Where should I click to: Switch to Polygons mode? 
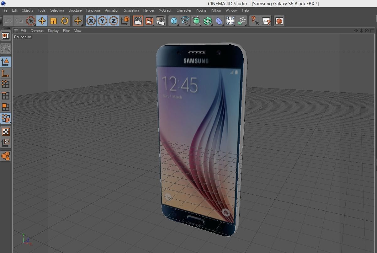(6, 107)
